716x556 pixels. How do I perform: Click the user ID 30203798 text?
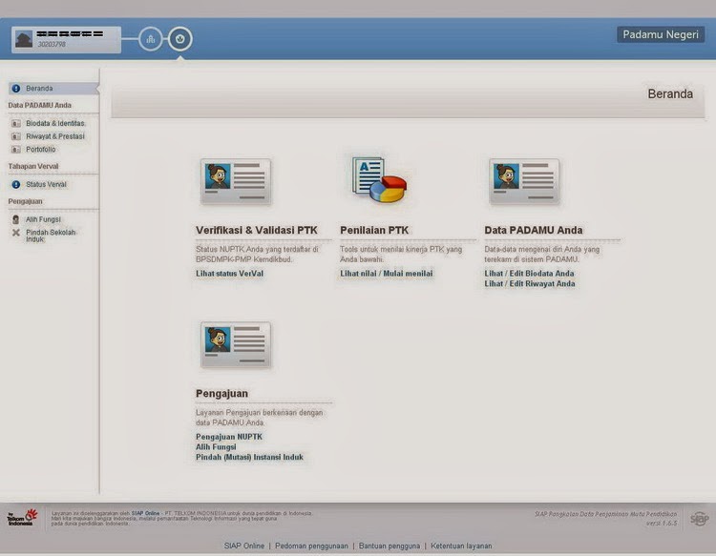tap(52, 44)
